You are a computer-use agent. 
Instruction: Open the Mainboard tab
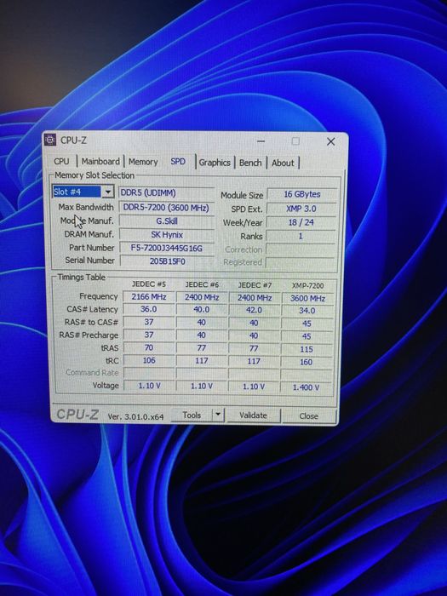100,161
